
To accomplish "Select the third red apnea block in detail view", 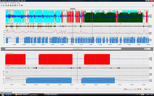I will (x=97, y=59).
